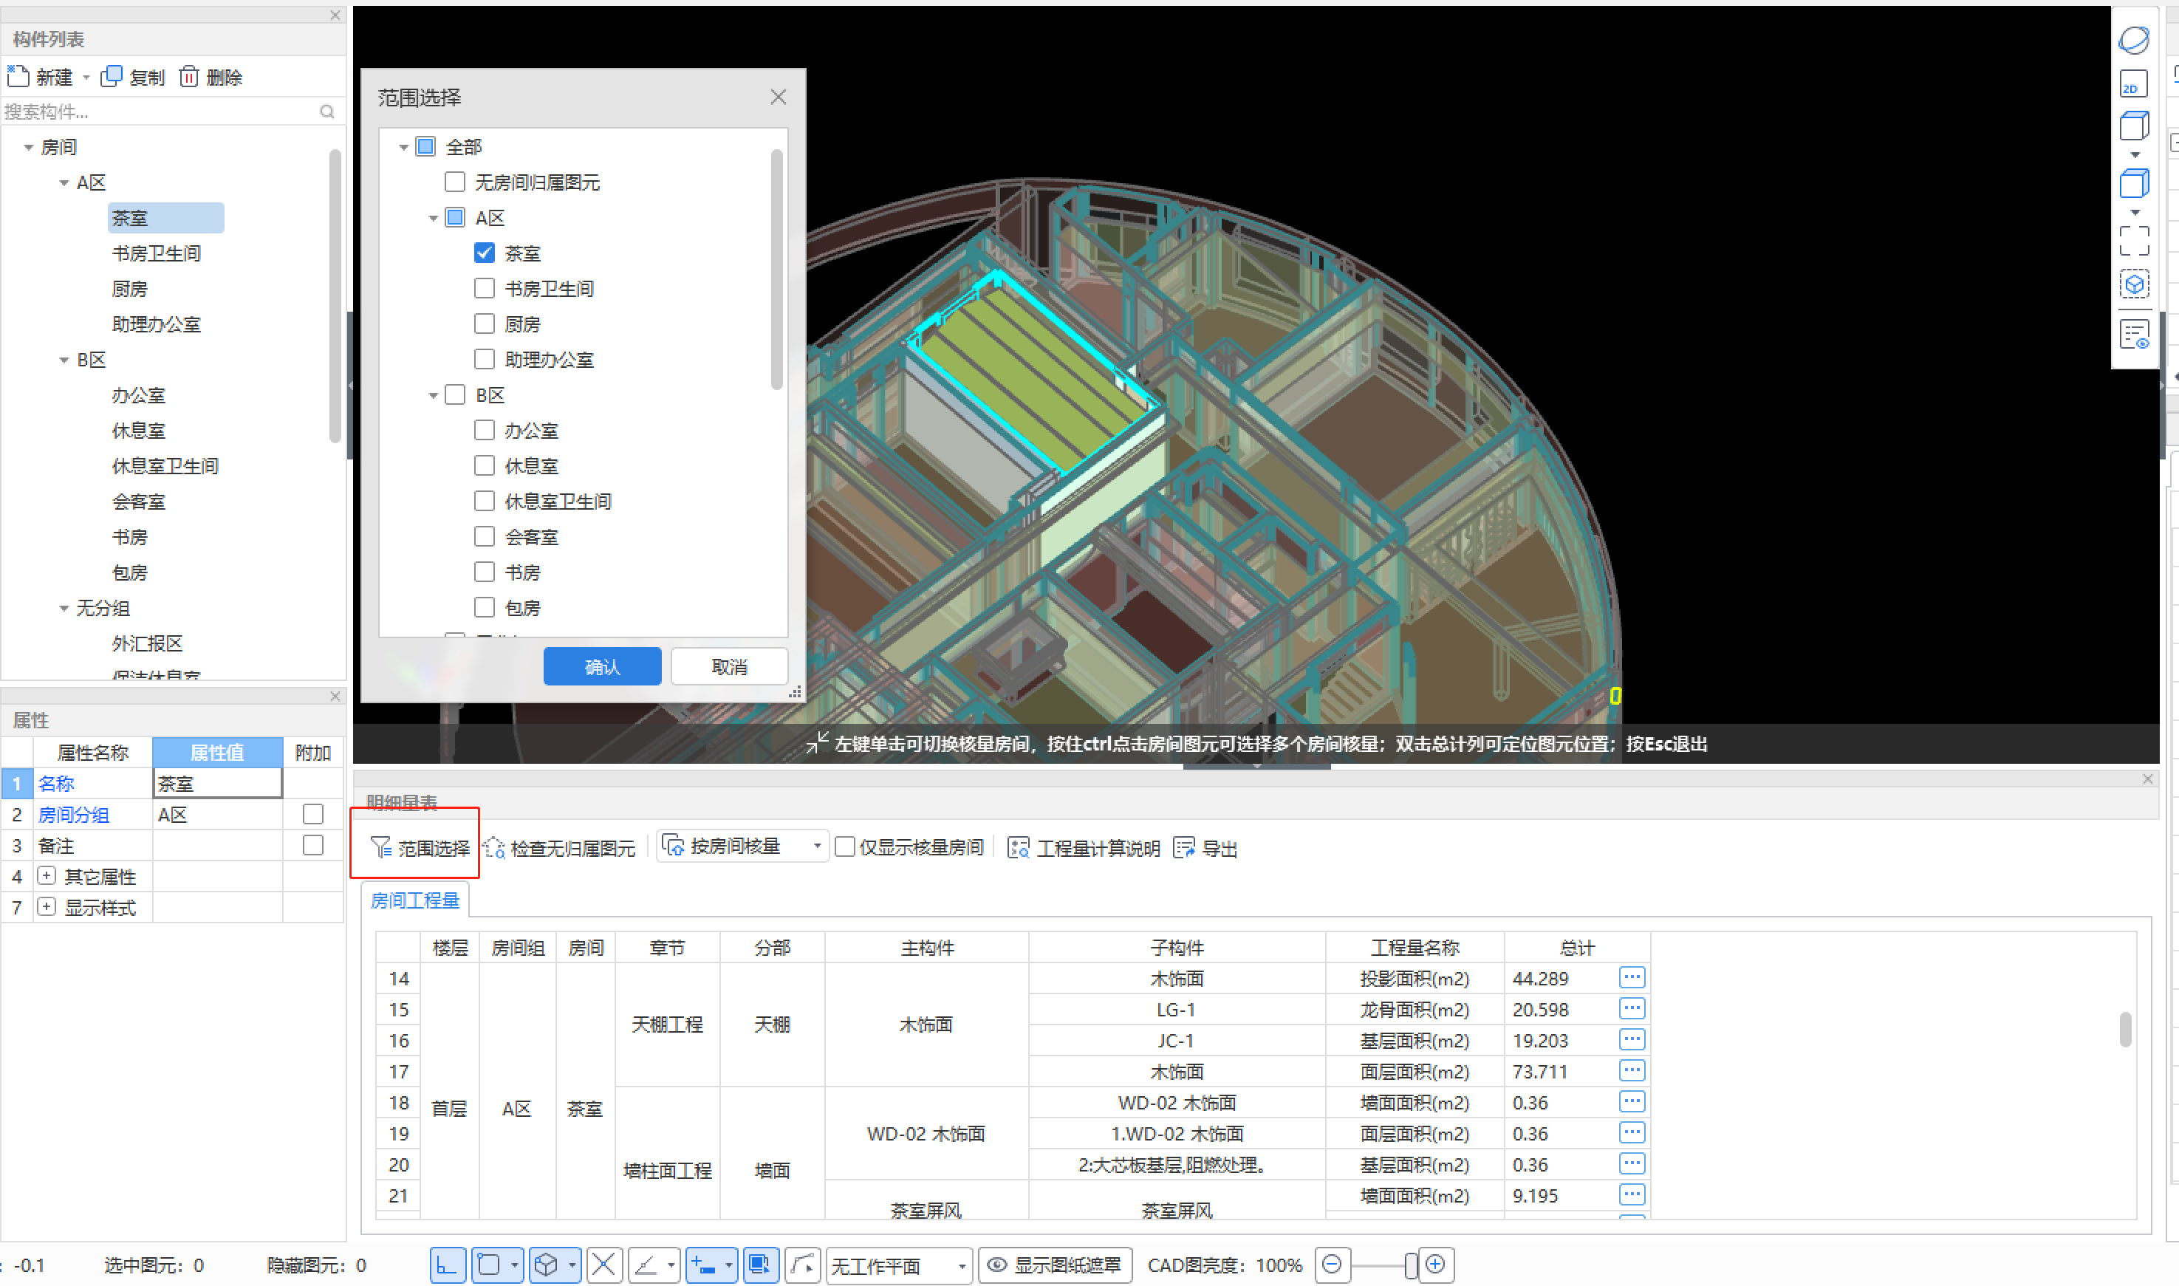Click the 名称 value field 茶室
2179x1286 pixels.
point(217,784)
